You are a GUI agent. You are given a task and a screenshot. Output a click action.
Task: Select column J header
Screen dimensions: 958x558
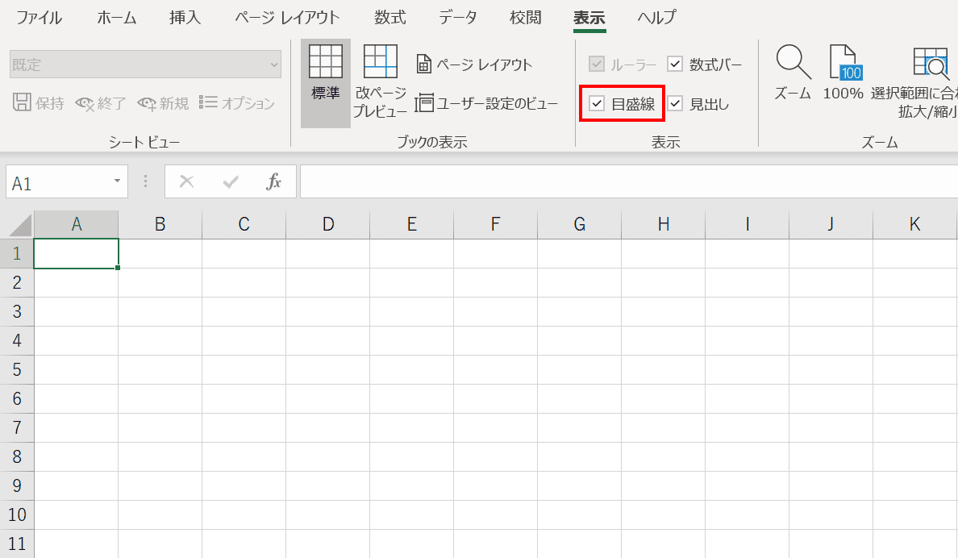[831, 224]
